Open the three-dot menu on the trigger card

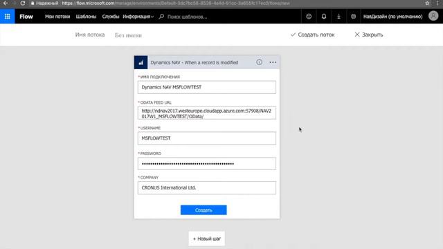(273, 62)
